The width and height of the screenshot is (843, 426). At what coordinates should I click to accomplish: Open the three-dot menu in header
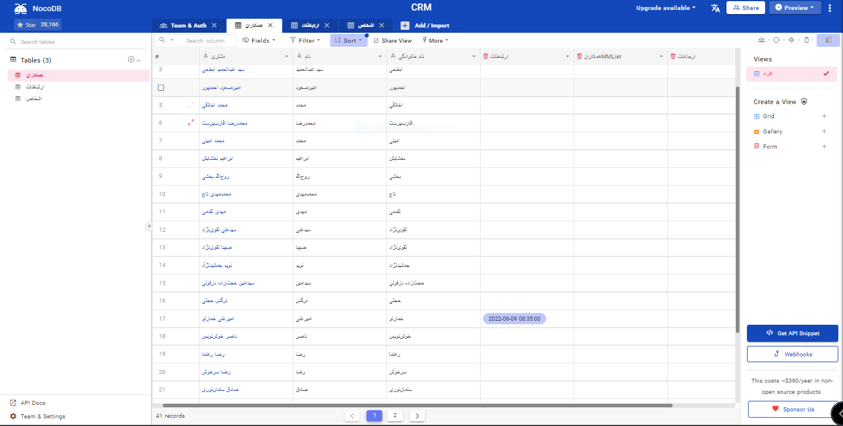(x=830, y=8)
